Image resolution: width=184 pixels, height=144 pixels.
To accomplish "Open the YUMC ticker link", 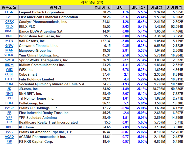I will pos(9,55).
